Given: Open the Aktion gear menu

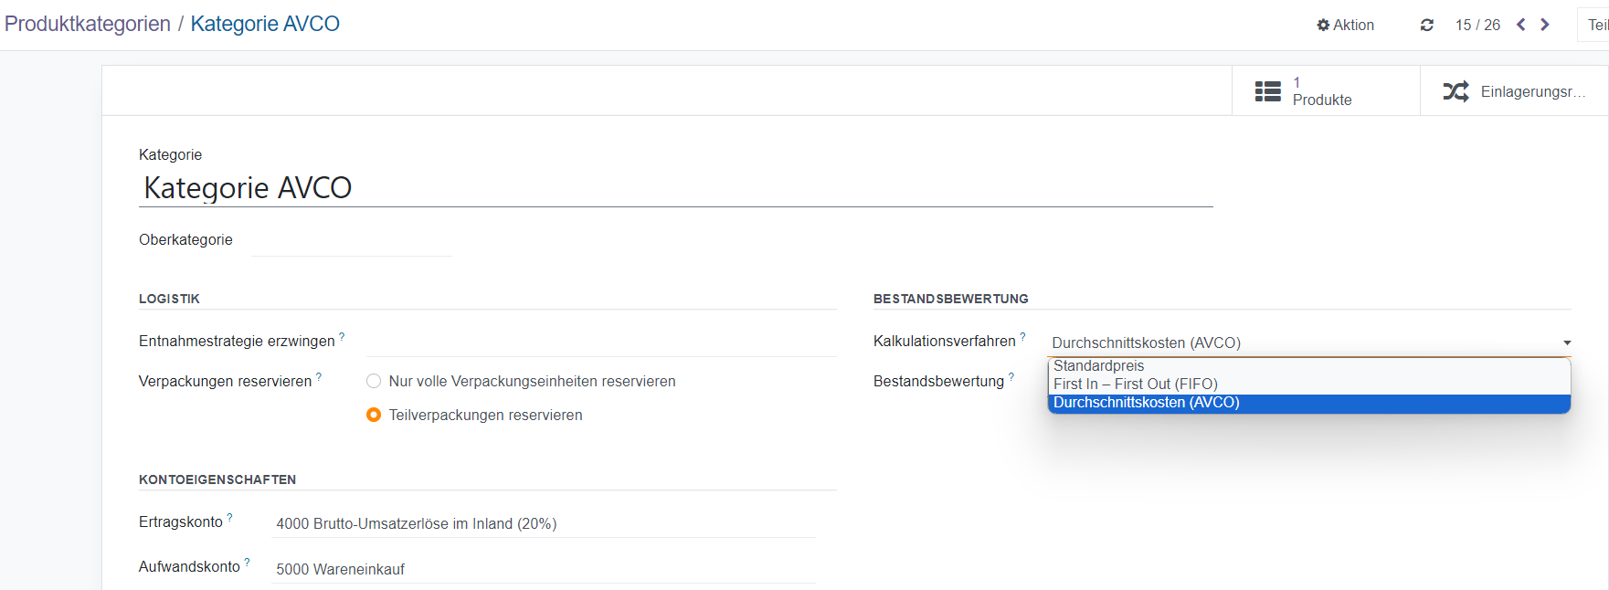Looking at the screenshot, I should (x=1345, y=26).
